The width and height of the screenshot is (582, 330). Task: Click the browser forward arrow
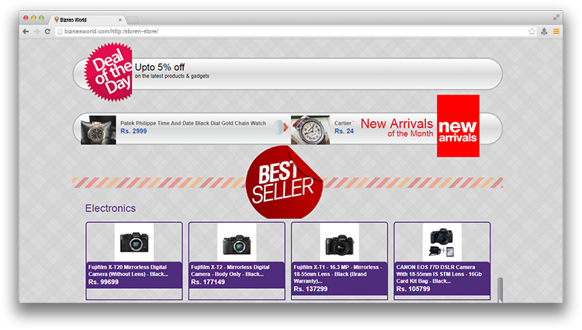tap(36, 31)
